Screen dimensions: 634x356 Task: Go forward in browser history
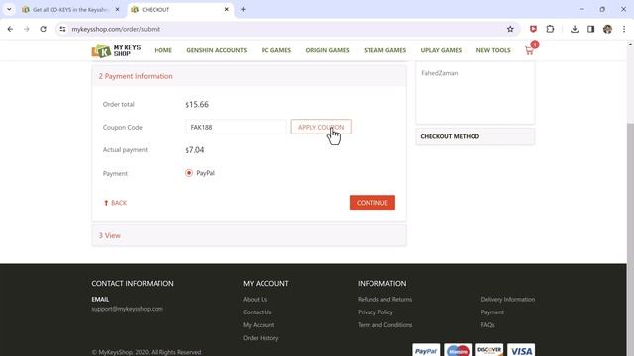(x=27, y=29)
